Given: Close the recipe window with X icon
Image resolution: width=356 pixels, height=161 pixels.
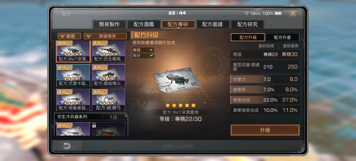Looking at the screenshot, I should pos(293,13).
